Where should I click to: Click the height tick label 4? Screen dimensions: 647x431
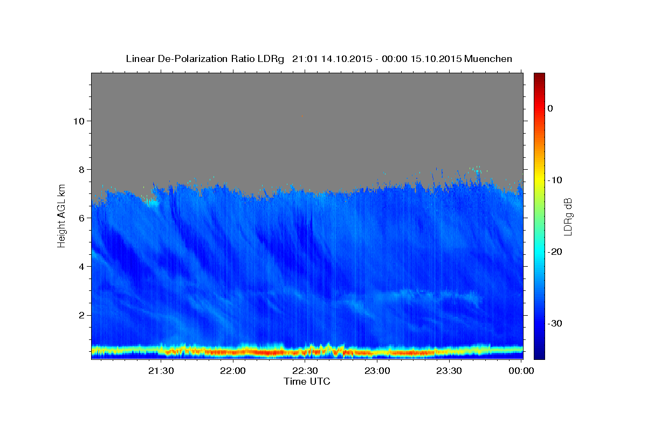pos(81,266)
